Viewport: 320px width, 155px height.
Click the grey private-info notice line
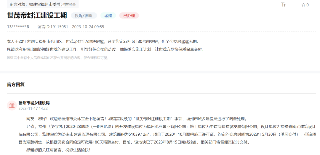click(x=58, y=58)
